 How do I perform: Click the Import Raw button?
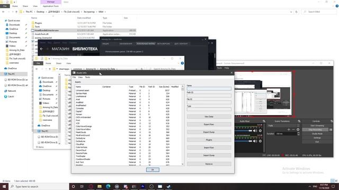[x=209, y=148]
